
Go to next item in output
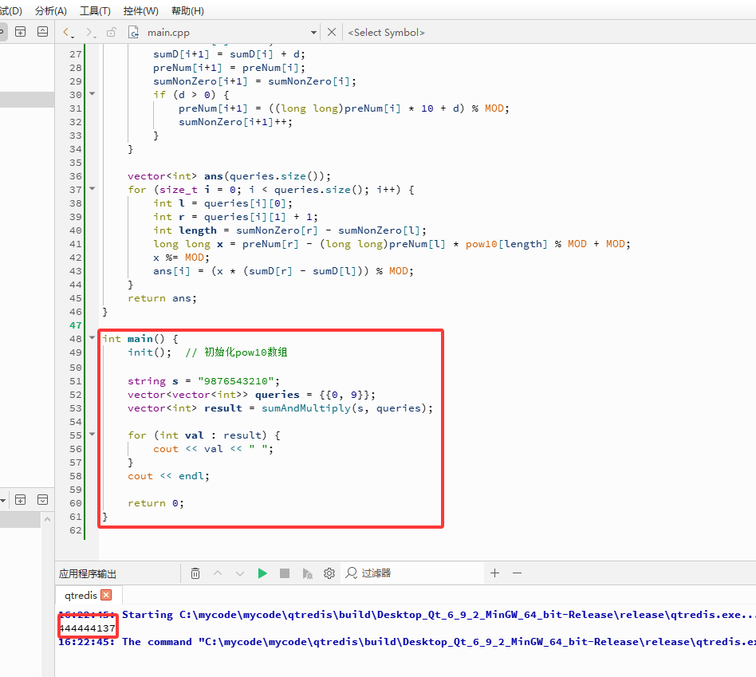point(239,573)
